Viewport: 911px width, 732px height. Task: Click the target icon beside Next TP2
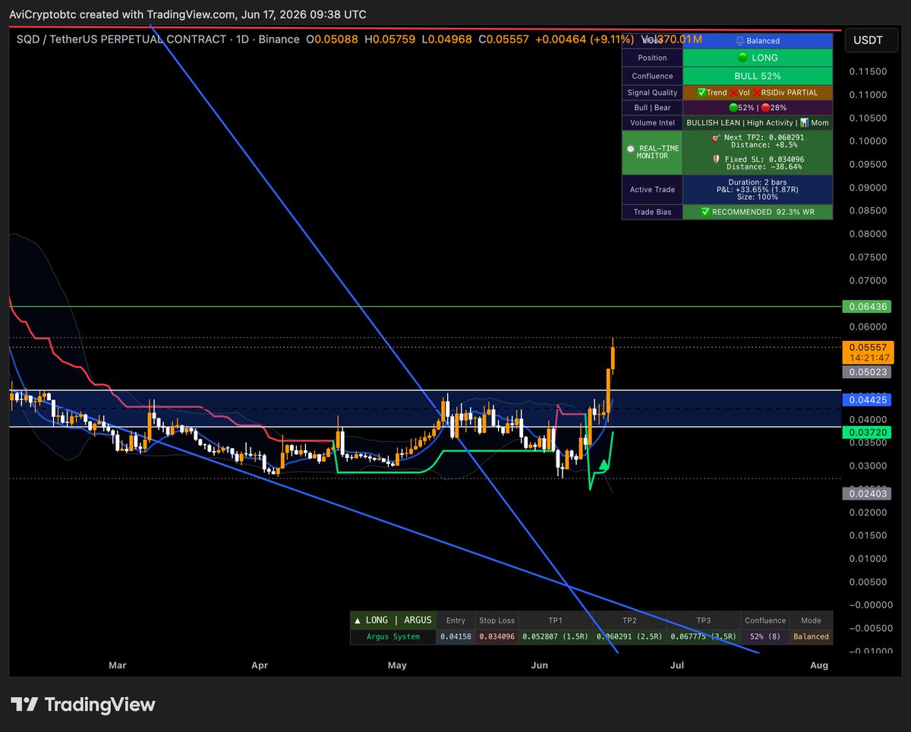coord(714,137)
